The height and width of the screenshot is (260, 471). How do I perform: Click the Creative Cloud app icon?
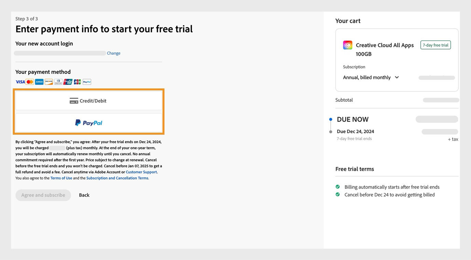pyautogui.click(x=348, y=45)
